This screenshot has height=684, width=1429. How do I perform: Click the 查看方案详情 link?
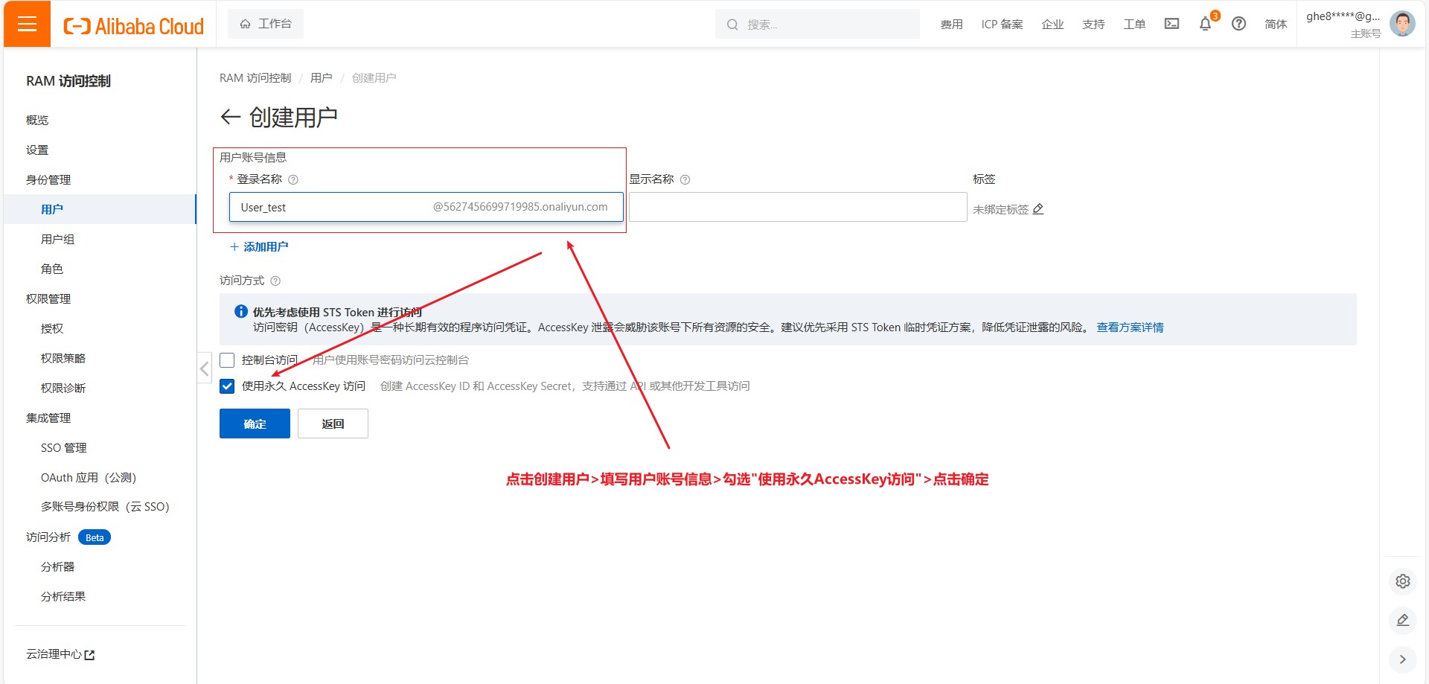[1130, 327]
